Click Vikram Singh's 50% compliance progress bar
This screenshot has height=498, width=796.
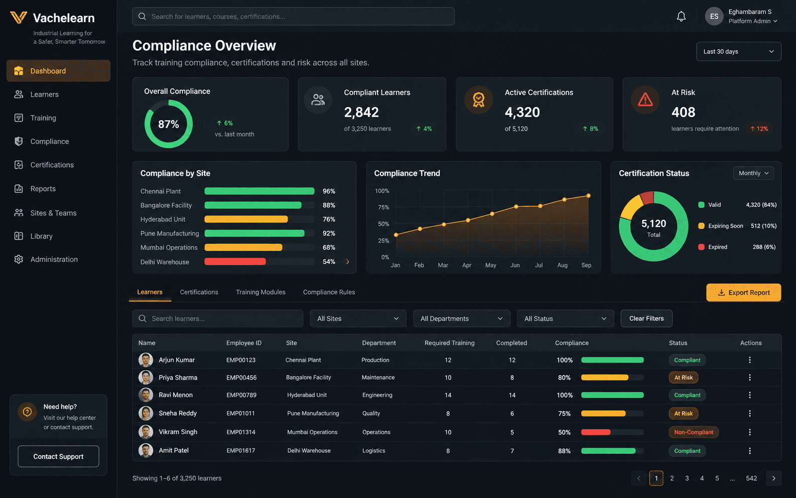612,432
